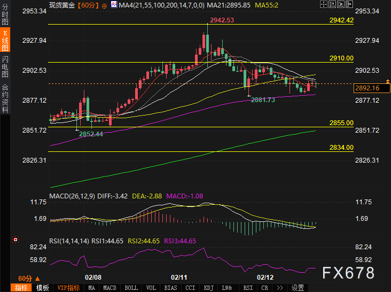Switch to the 模板 tab
This screenshot has height=292, width=391.
(x=43, y=288)
